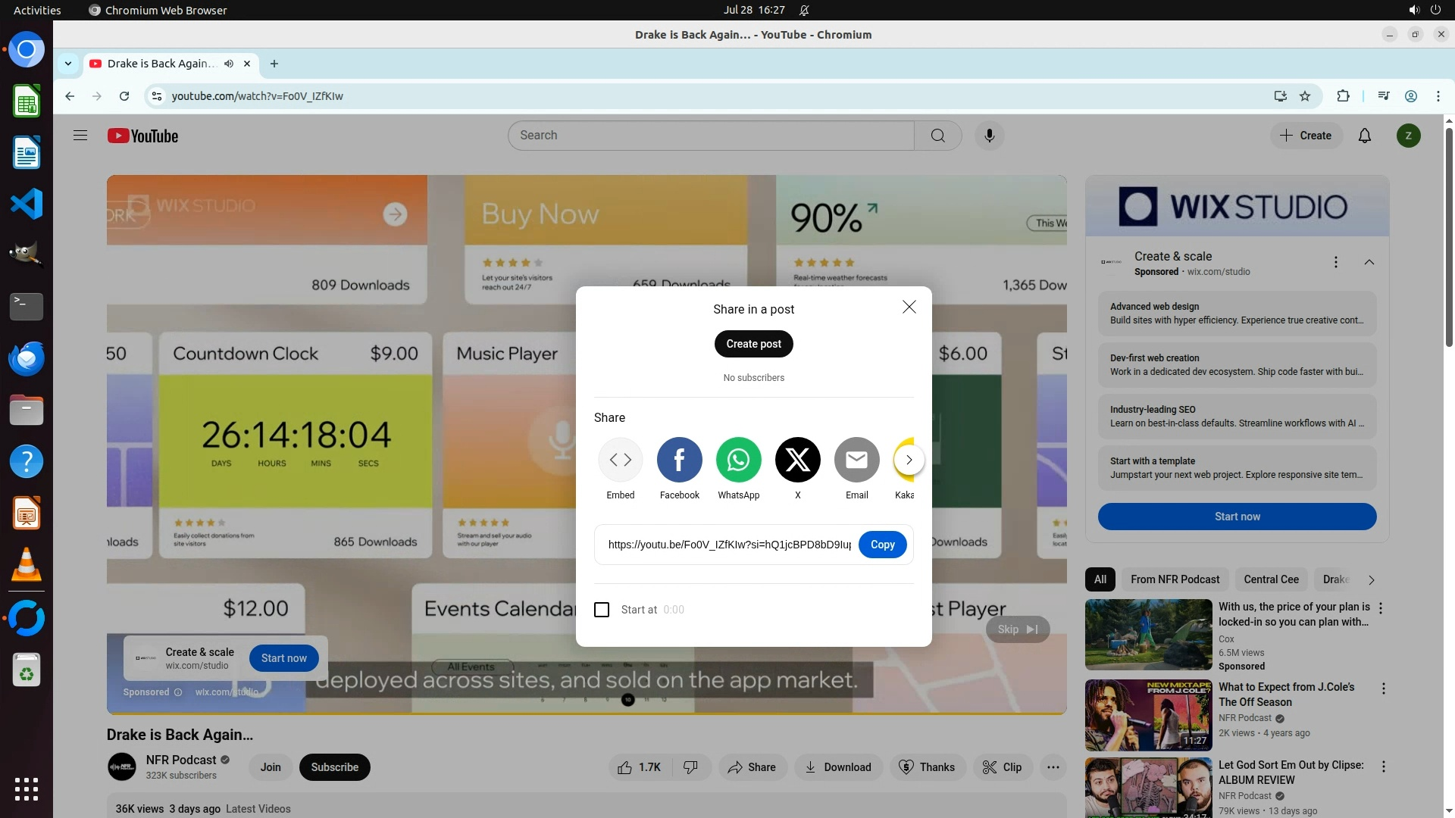Viewport: 1455px width, 818px height.
Task: Share video by Email icon
Action: [856, 460]
